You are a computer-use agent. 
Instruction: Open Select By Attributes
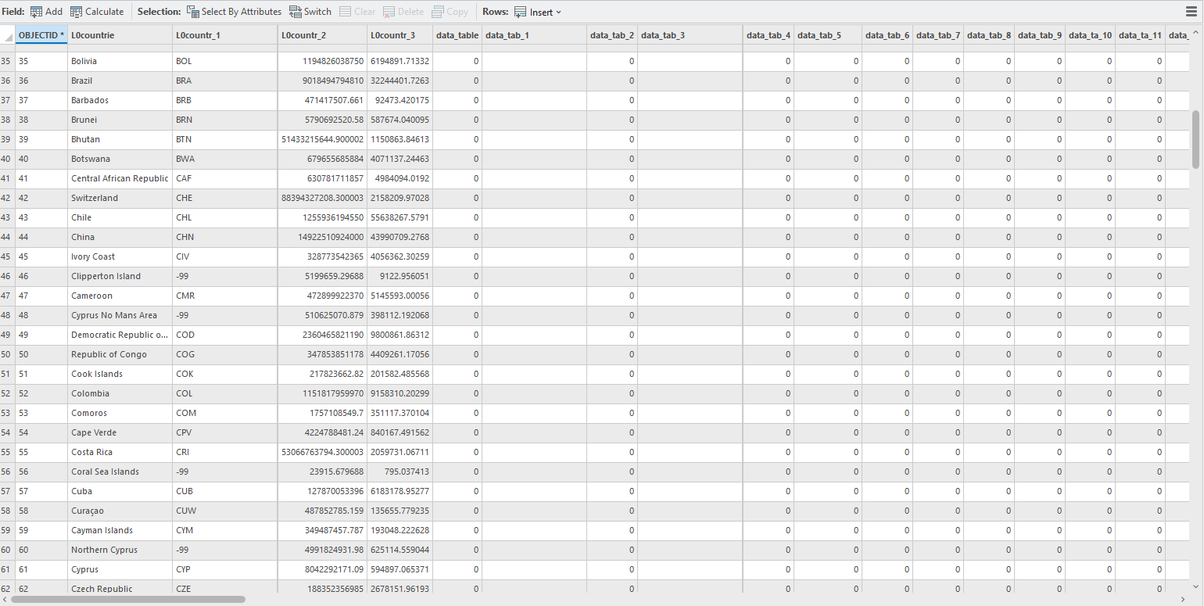[234, 12]
